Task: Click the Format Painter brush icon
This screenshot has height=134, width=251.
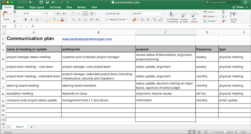Action: [x=15, y=21]
